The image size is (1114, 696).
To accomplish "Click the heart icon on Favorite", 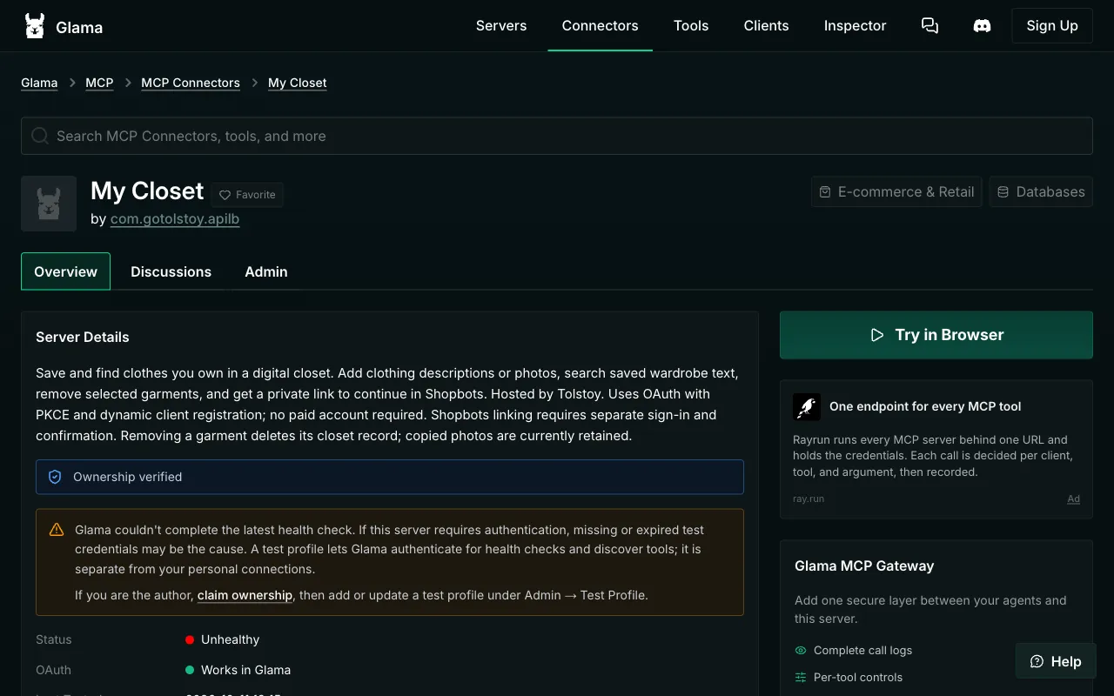I will [225, 195].
